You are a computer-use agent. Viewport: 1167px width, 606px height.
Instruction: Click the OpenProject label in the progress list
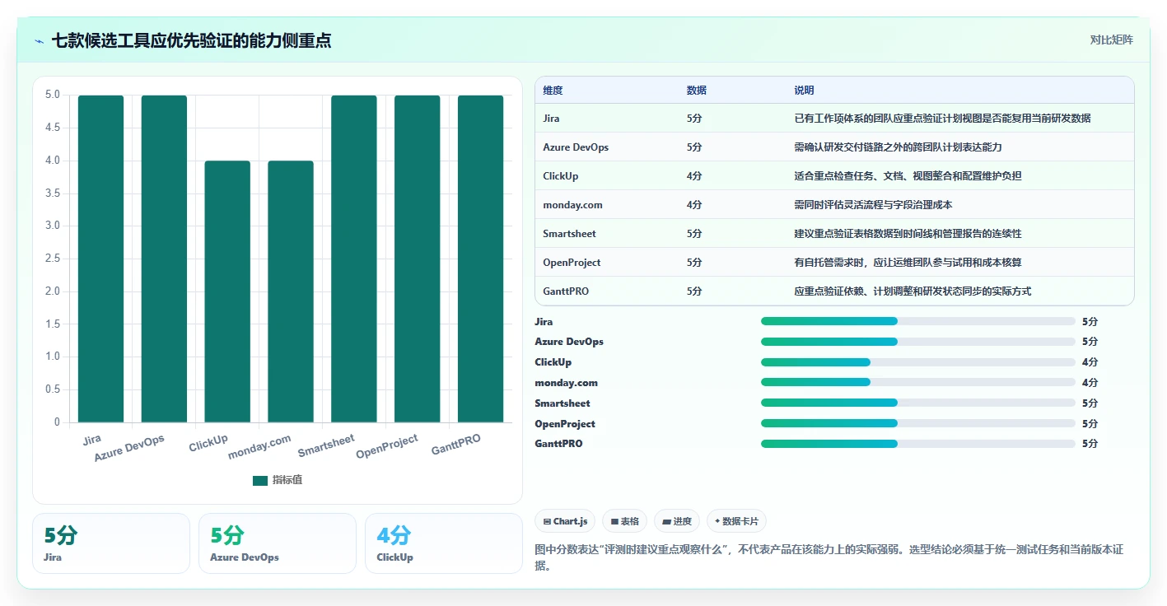point(565,423)
